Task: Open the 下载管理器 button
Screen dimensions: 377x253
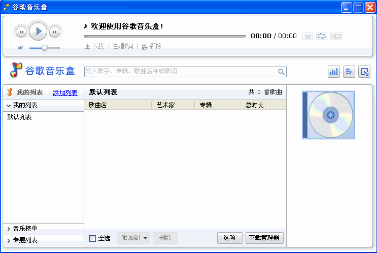Action: coord(264,238)
